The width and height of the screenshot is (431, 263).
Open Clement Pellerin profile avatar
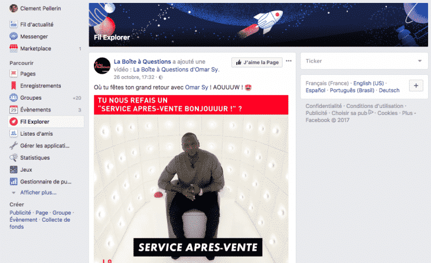(14, 8)
